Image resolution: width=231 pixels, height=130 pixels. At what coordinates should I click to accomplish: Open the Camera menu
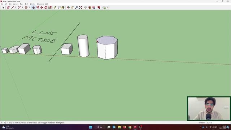click(16, 4)
